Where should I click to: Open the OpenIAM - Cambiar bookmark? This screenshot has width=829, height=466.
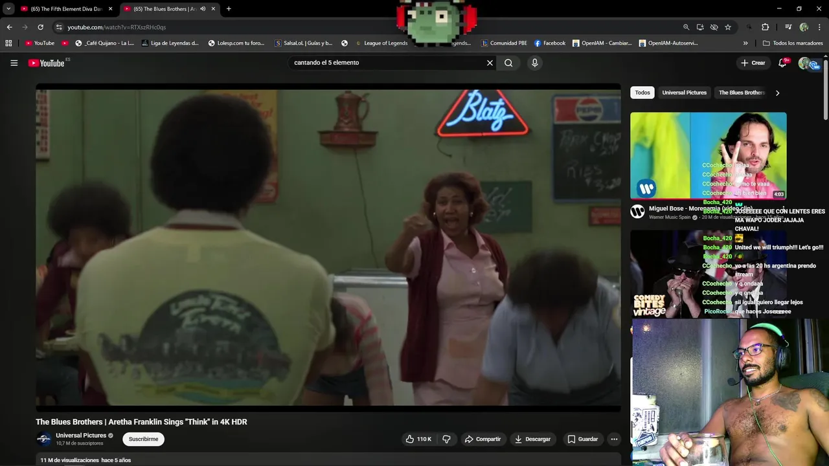pyautogui.click(x=602, y=43)
